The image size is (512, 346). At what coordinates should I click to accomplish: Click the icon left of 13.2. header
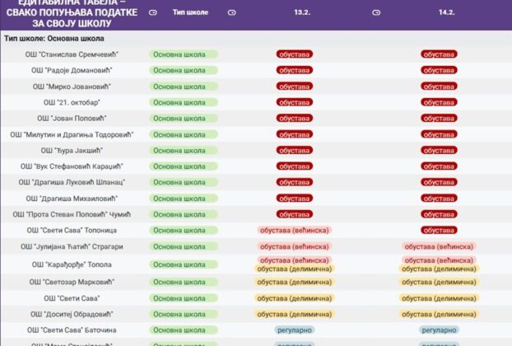tap(231, 13)
